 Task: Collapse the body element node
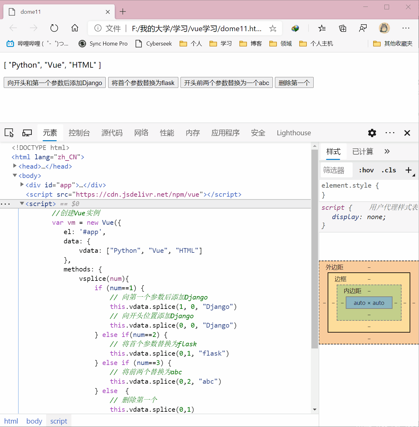(x=15, y=175)
